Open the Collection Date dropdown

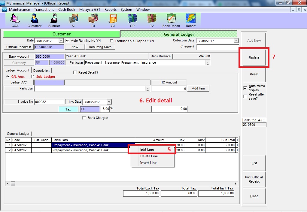[x=236, y=41]
